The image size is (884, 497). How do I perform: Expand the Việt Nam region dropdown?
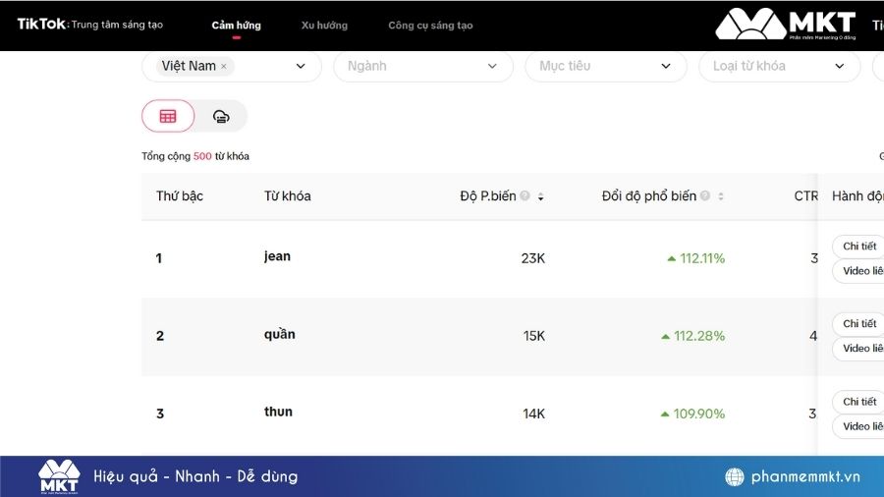pyautogui.click(x=301, y=67)
